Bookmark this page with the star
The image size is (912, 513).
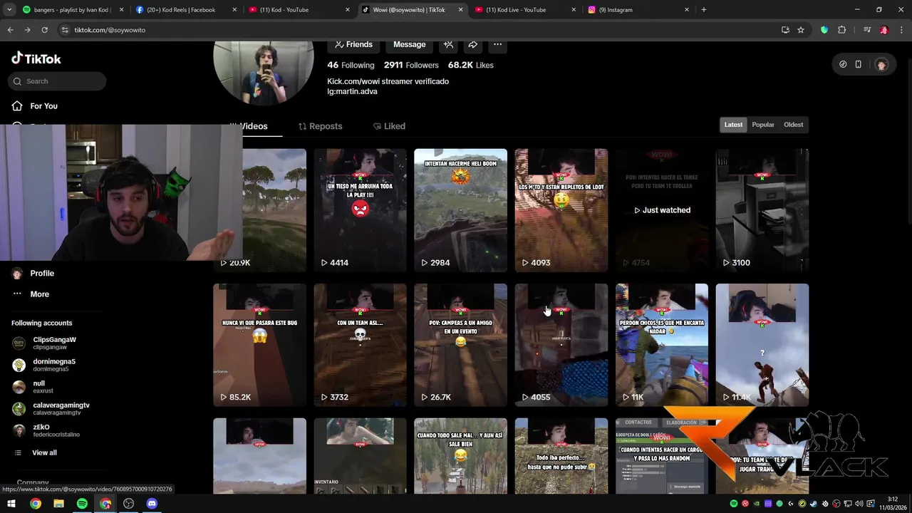click(801, 30)
